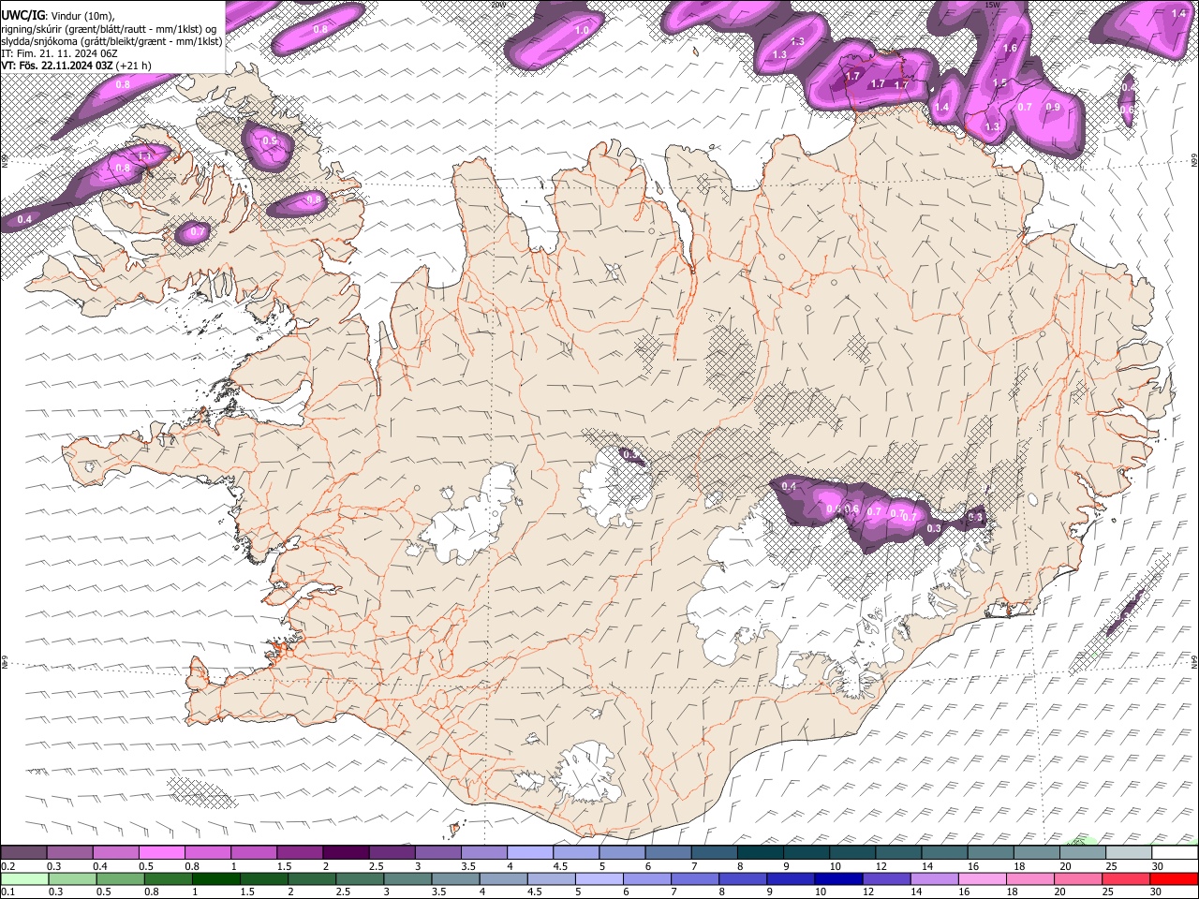This screenshot has height=899, width=1199.
Task: Pick lower legend swatch between 12 and 14
Action: point(887,878)
